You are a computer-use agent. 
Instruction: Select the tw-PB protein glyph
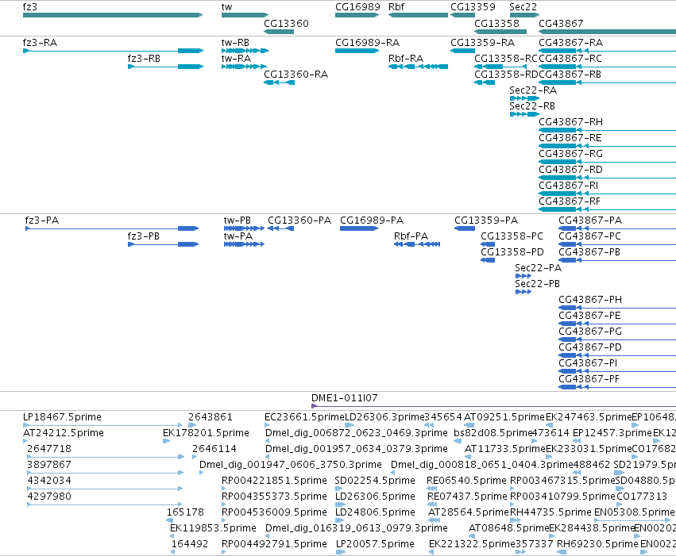[x=244, y=228]
